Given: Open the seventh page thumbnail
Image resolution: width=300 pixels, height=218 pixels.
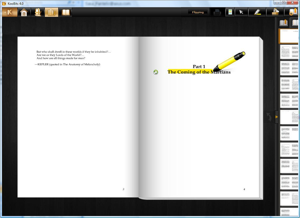Looking at the screenshot, I should (x=289, y=133).
